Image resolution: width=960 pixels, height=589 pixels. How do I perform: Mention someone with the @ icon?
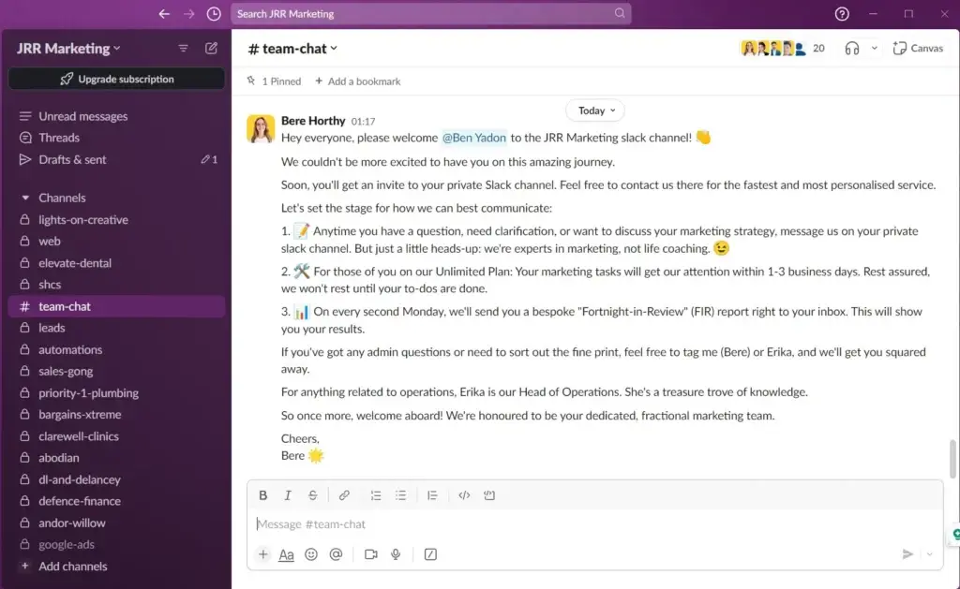click(336, 554)
